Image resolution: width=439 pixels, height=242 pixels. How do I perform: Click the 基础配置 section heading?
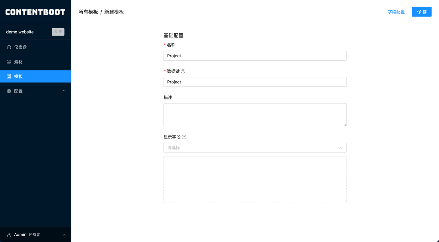173,36
